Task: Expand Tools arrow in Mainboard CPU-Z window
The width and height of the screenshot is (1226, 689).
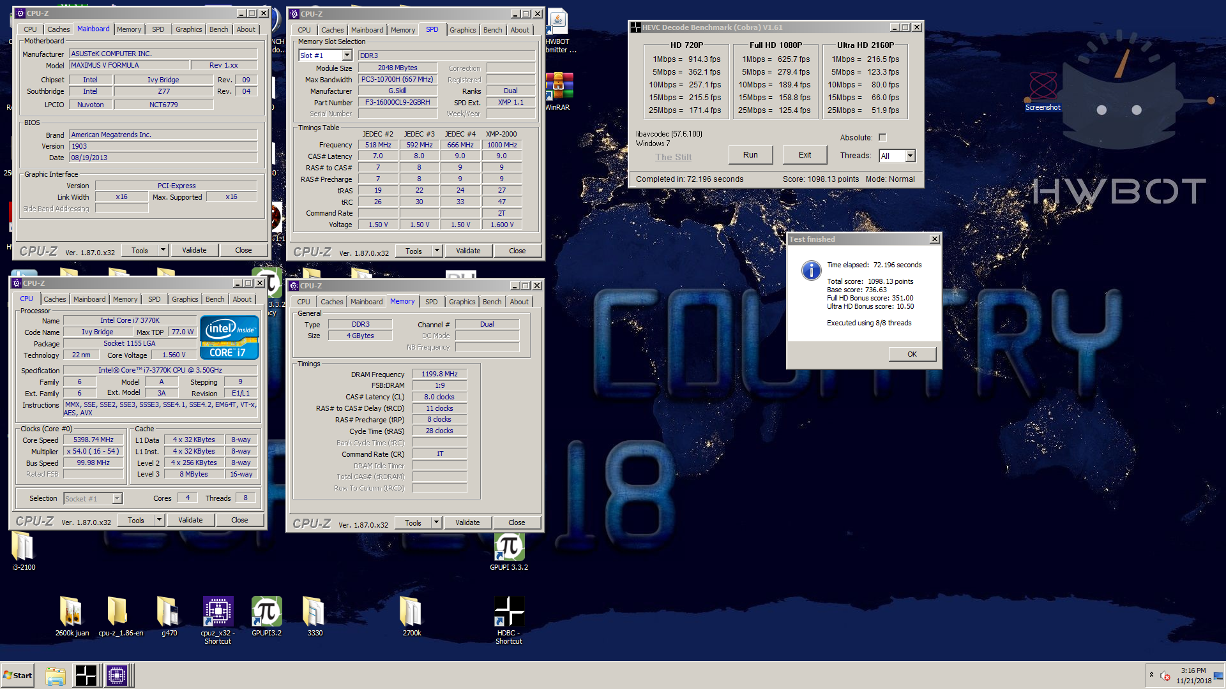Action: 163,250
